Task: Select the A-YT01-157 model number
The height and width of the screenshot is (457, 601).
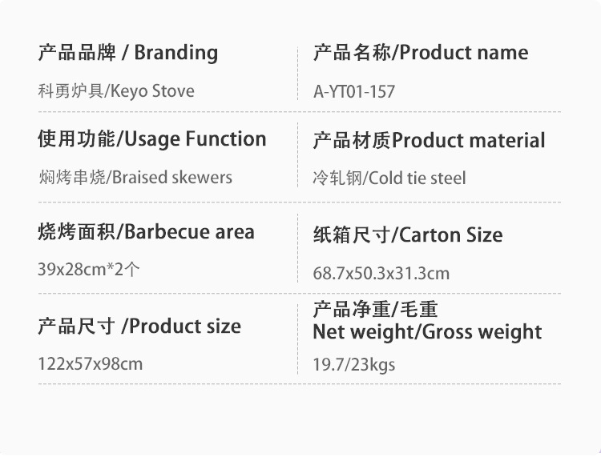Action: (354, 91)
